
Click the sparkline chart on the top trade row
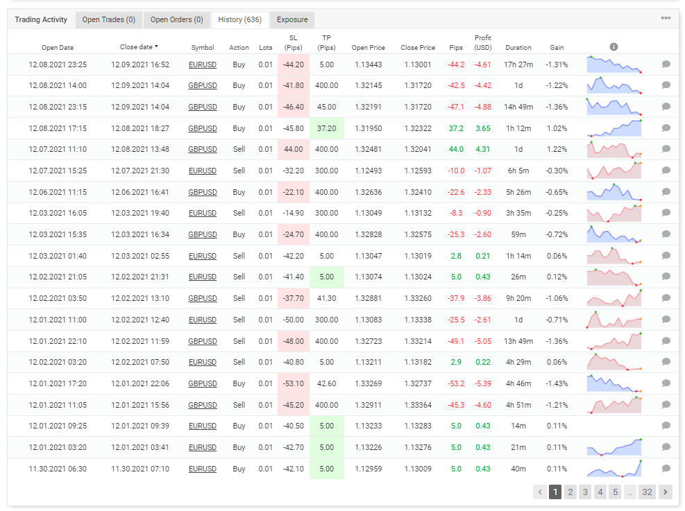click(x=614, y=64)
